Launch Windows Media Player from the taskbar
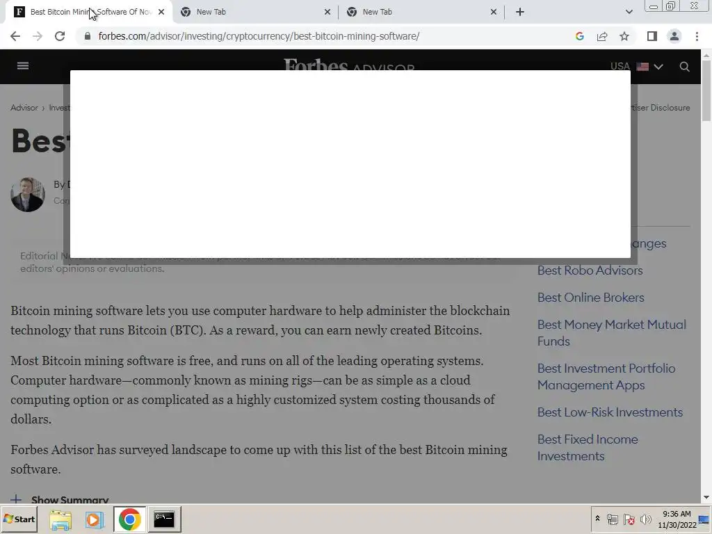 95,519
